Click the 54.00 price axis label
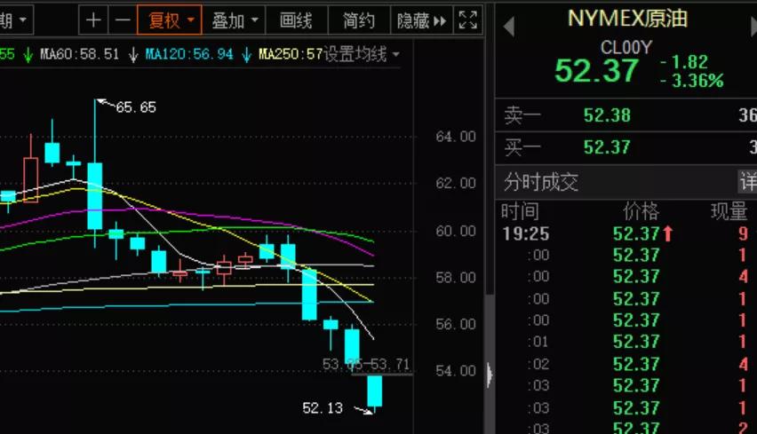Screen dimensions: 757x434 tap(455, 371)
